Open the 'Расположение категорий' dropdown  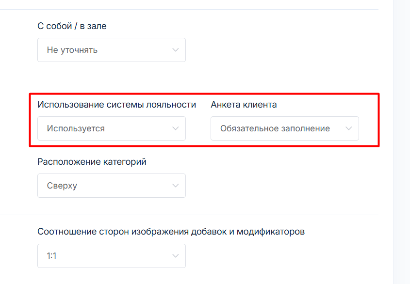click(111, 186)
